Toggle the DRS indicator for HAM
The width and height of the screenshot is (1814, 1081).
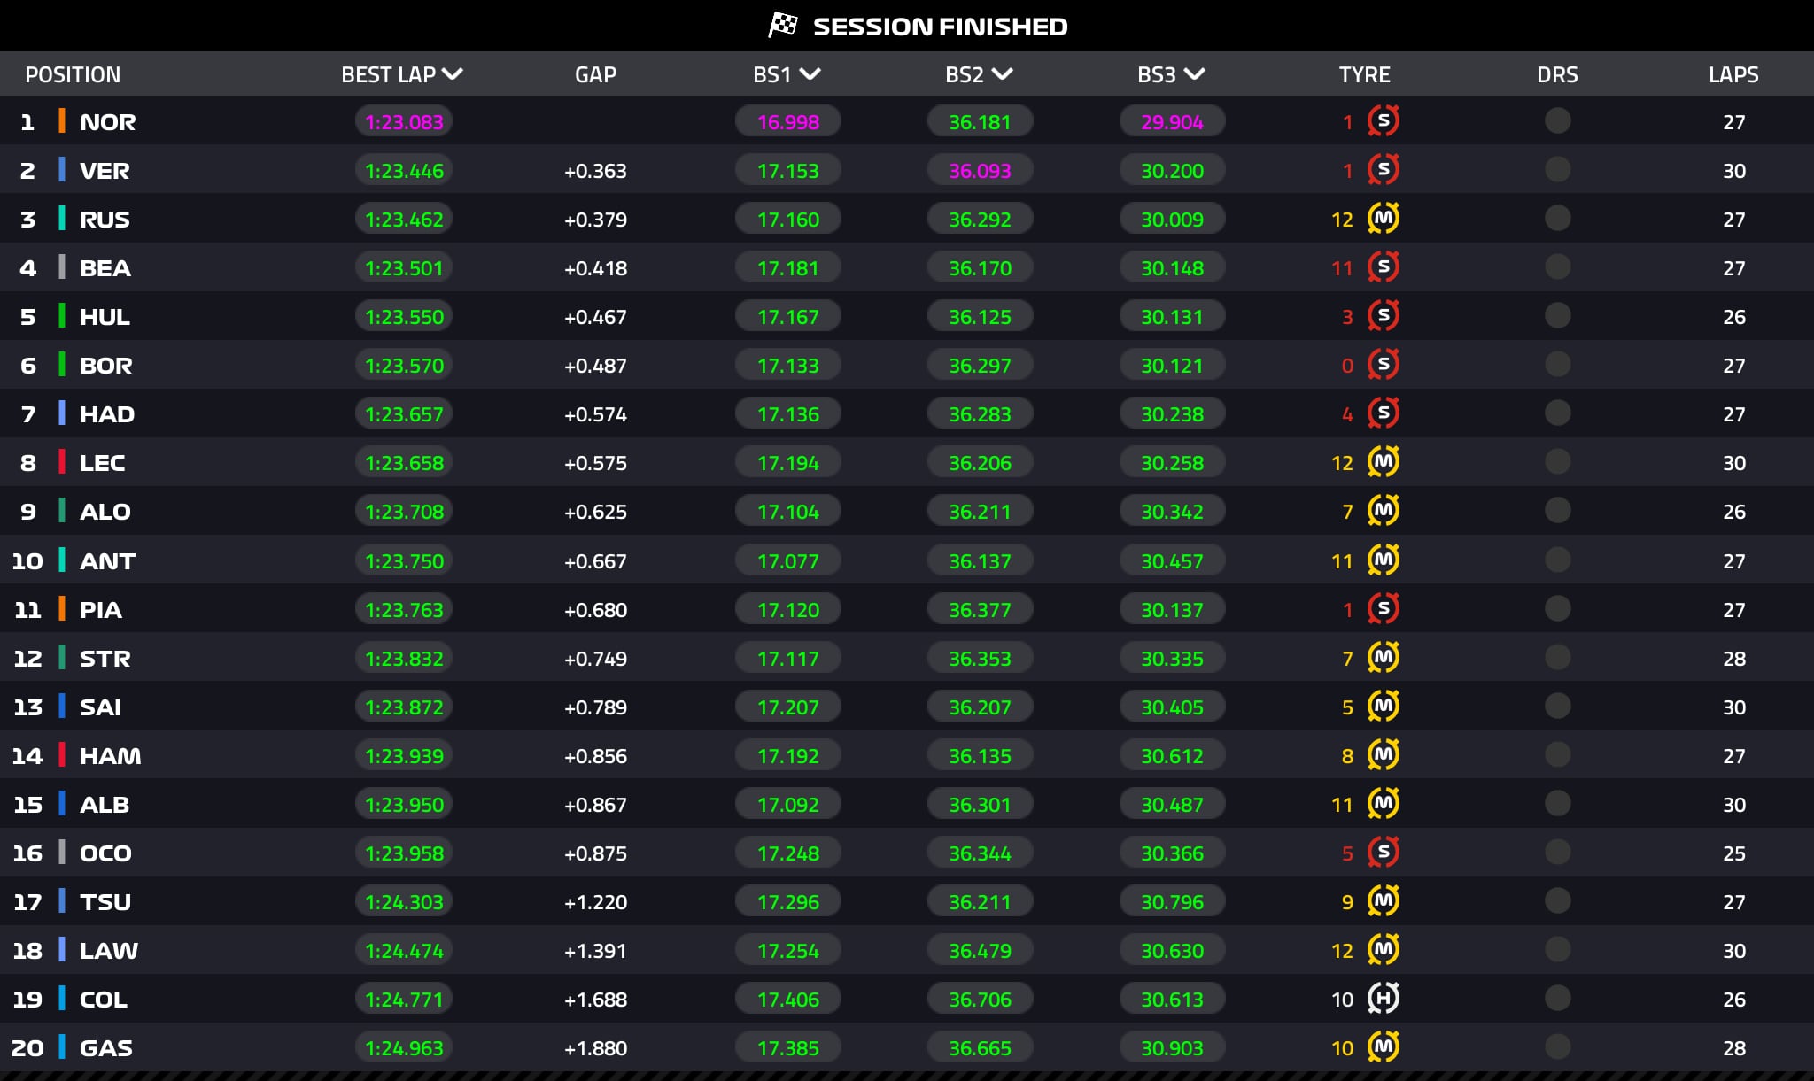tap(1557, 754)
